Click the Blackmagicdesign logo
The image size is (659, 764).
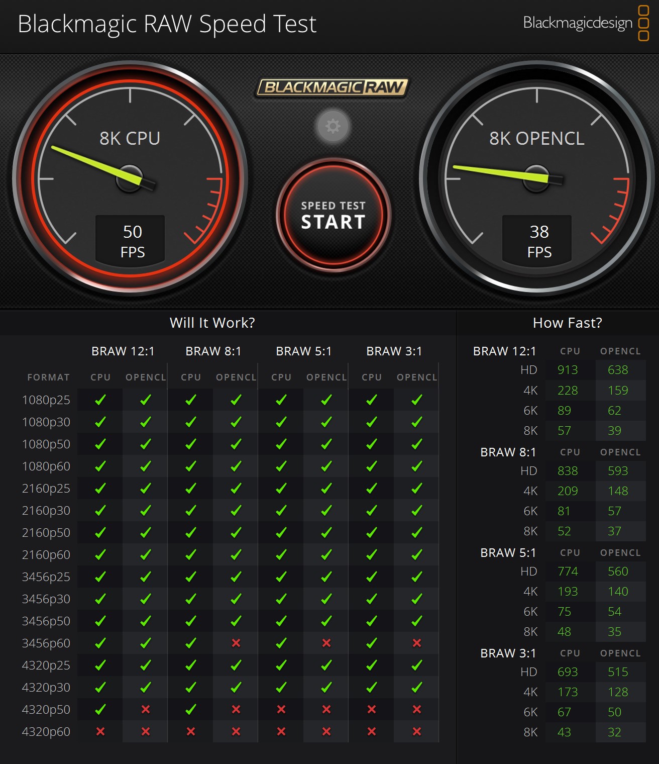point(586,23)
